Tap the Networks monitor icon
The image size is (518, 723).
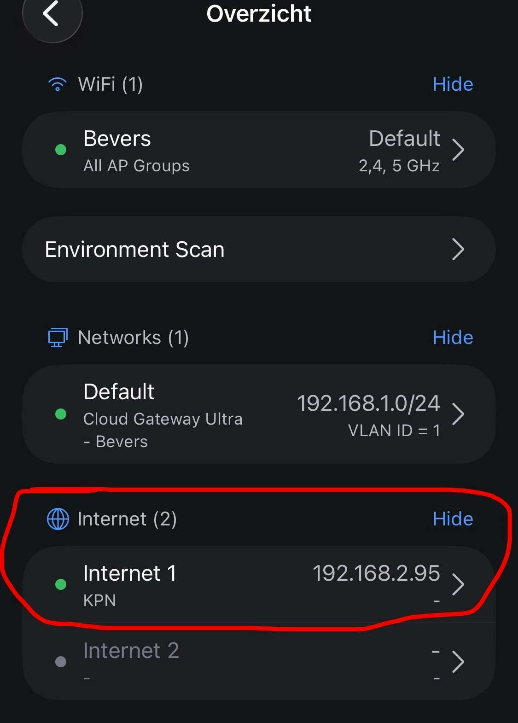pyautogui.click(x=58, y=338)
